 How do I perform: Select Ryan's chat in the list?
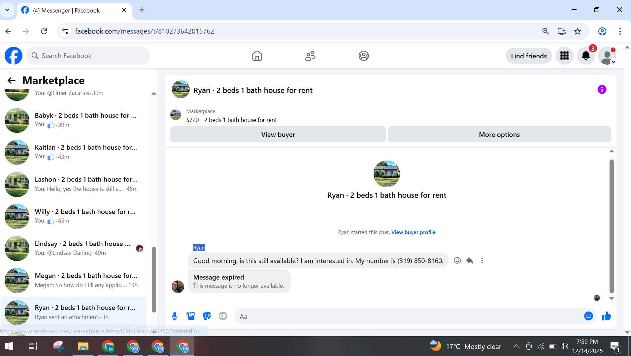(x=74, y=312)
